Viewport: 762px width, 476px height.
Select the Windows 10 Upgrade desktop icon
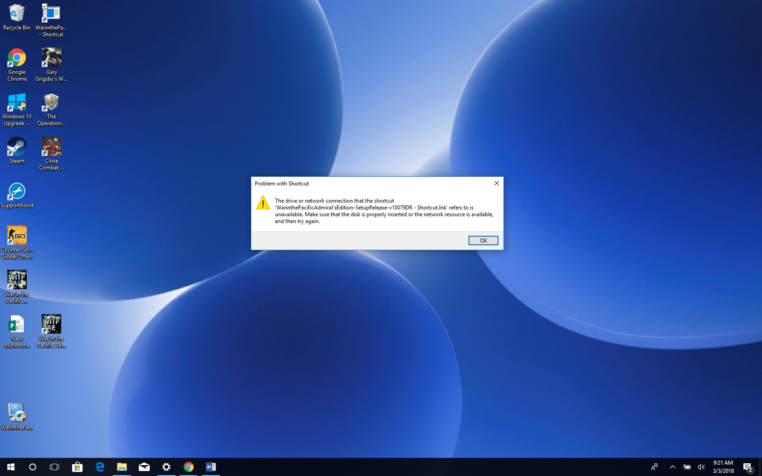[17, 109]
